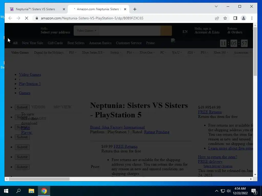262x196 pixels.
Task: Open File Explorer from the taskbar
Action: tap(31, 191)
